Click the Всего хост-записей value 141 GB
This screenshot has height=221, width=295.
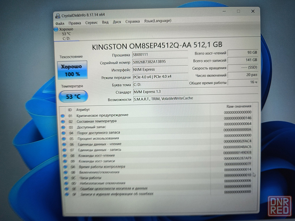pyautogui.click(x=242, y=60)
